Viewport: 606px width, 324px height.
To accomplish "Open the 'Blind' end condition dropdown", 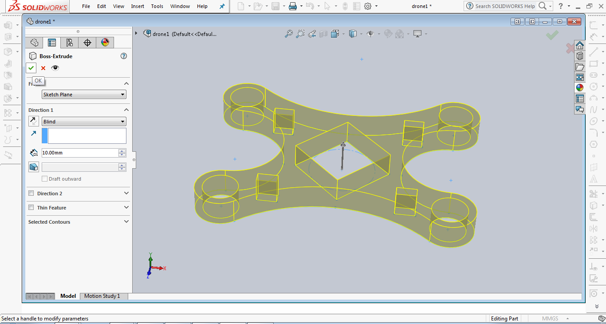I will point(84,122).
